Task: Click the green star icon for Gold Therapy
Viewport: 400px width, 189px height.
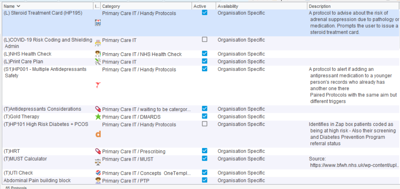Action: pos(98,117)
